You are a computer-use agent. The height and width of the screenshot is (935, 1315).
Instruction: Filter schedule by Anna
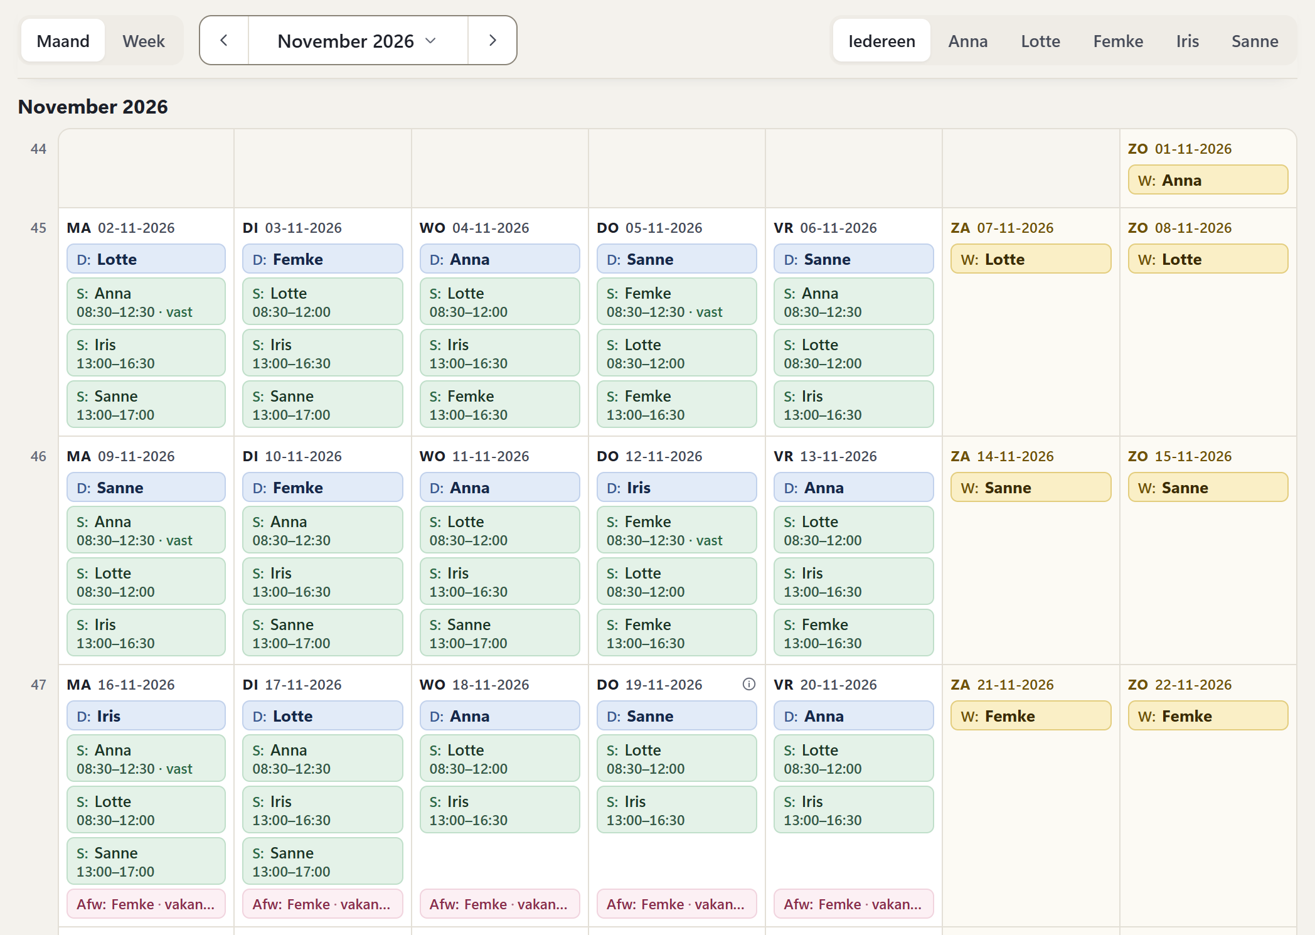pos(967,41)
